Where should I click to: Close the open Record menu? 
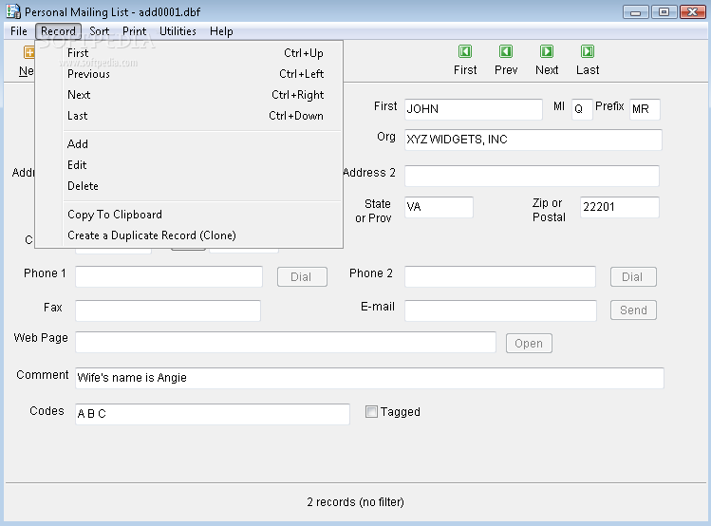pos(58,31)
